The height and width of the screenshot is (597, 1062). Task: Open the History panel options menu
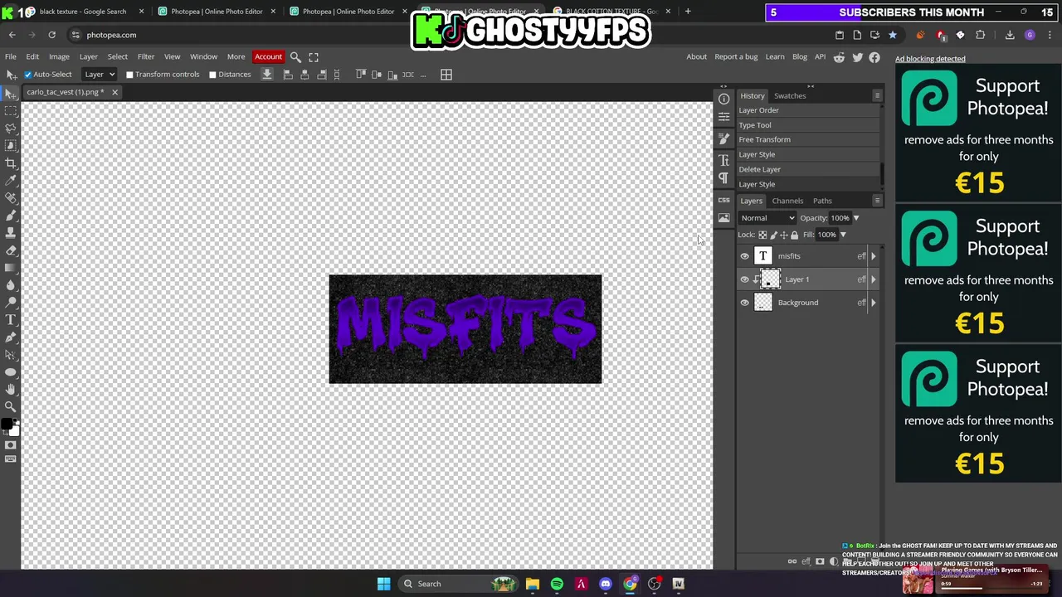click(x=877, y=95)
